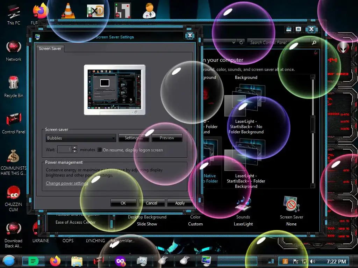Open the Download Black Ali... desktop shortcut
358x268 pixels.
click(x=14, y=235)
